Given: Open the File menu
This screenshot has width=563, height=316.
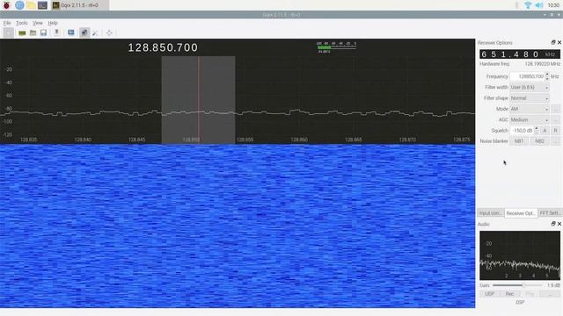Looking at the screenshot, I should click(x=7, y=23).
